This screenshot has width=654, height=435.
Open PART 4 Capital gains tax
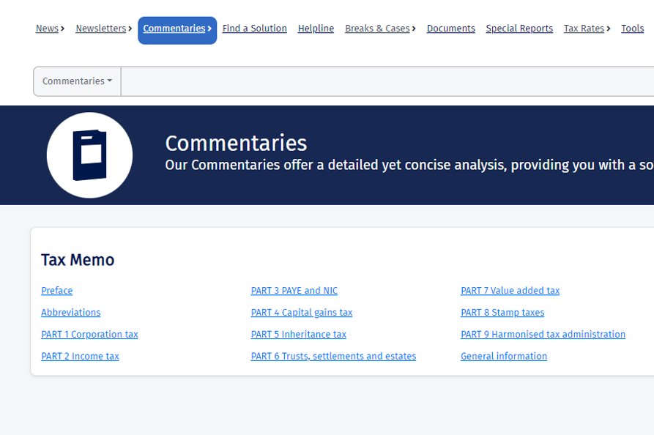click(301, 313)
